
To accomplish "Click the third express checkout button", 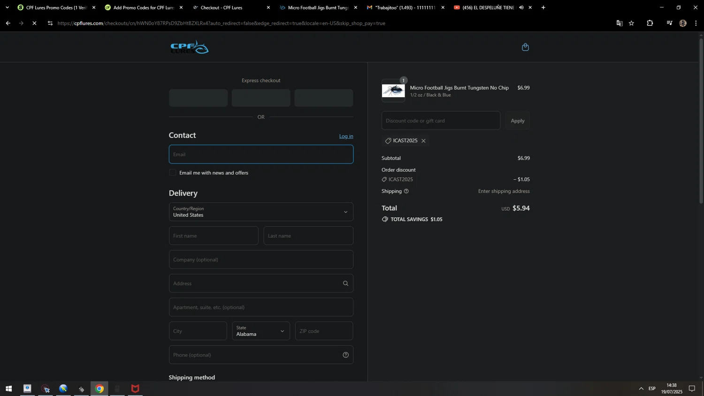I will [324, 98].
